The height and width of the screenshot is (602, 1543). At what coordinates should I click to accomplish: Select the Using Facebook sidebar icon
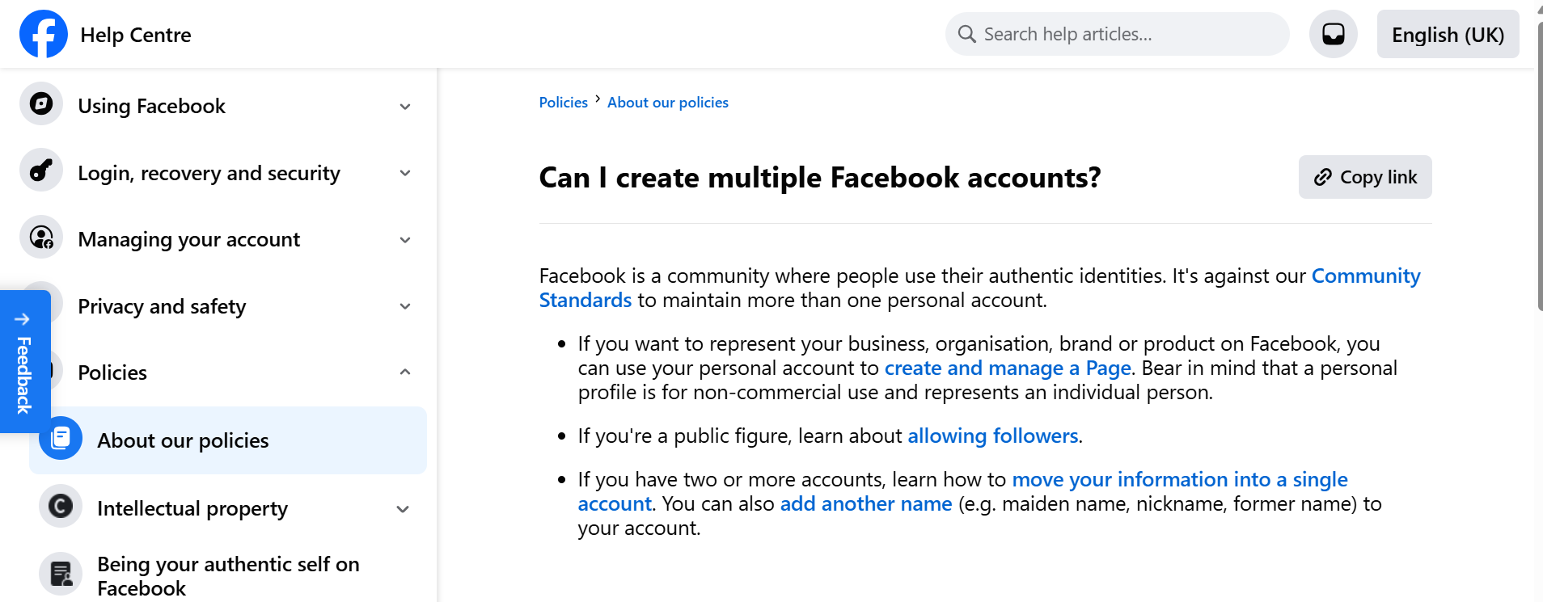[40, 103]
